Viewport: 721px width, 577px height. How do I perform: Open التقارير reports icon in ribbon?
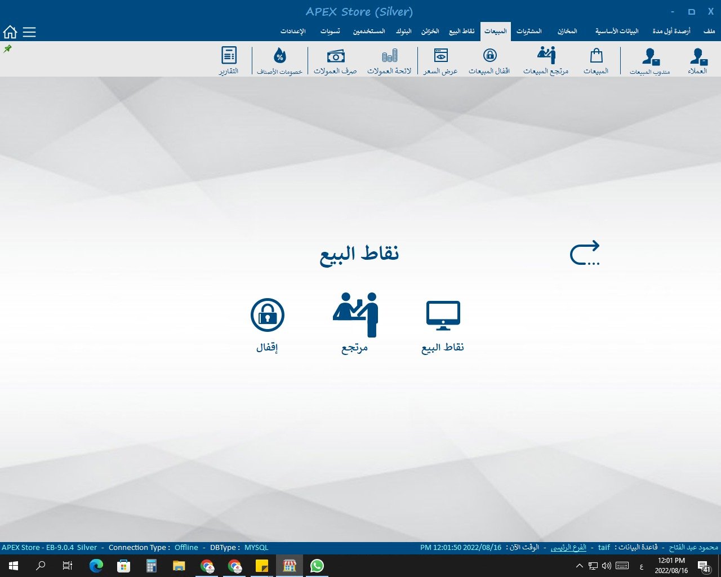point(229,61)
